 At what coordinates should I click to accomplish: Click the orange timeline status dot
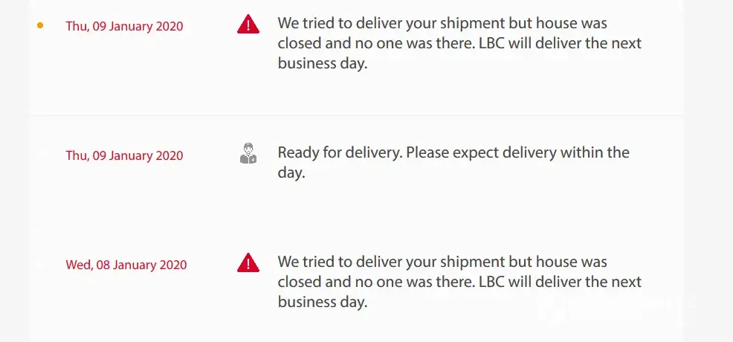point(40,25)
